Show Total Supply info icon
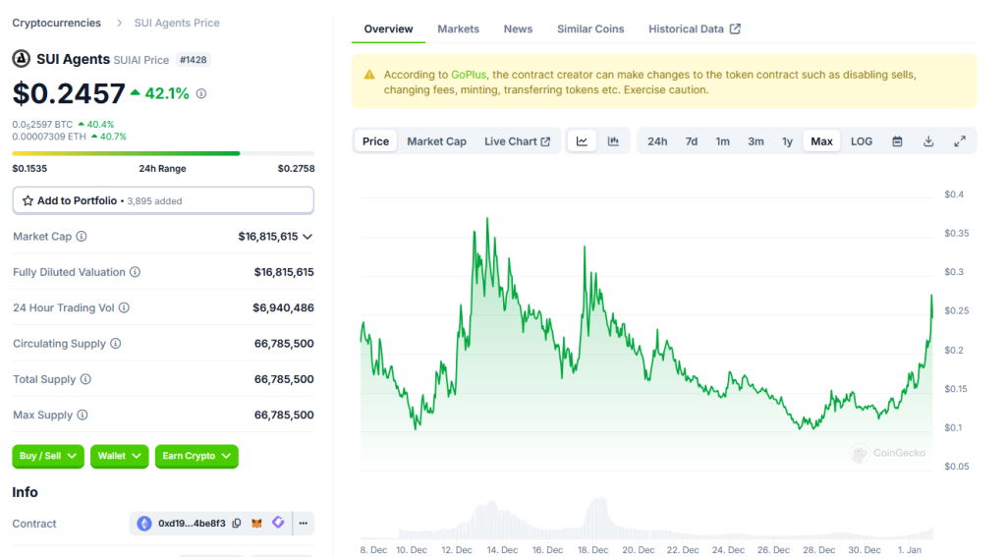Screen dimensions: 1006x557 (85, 379)
